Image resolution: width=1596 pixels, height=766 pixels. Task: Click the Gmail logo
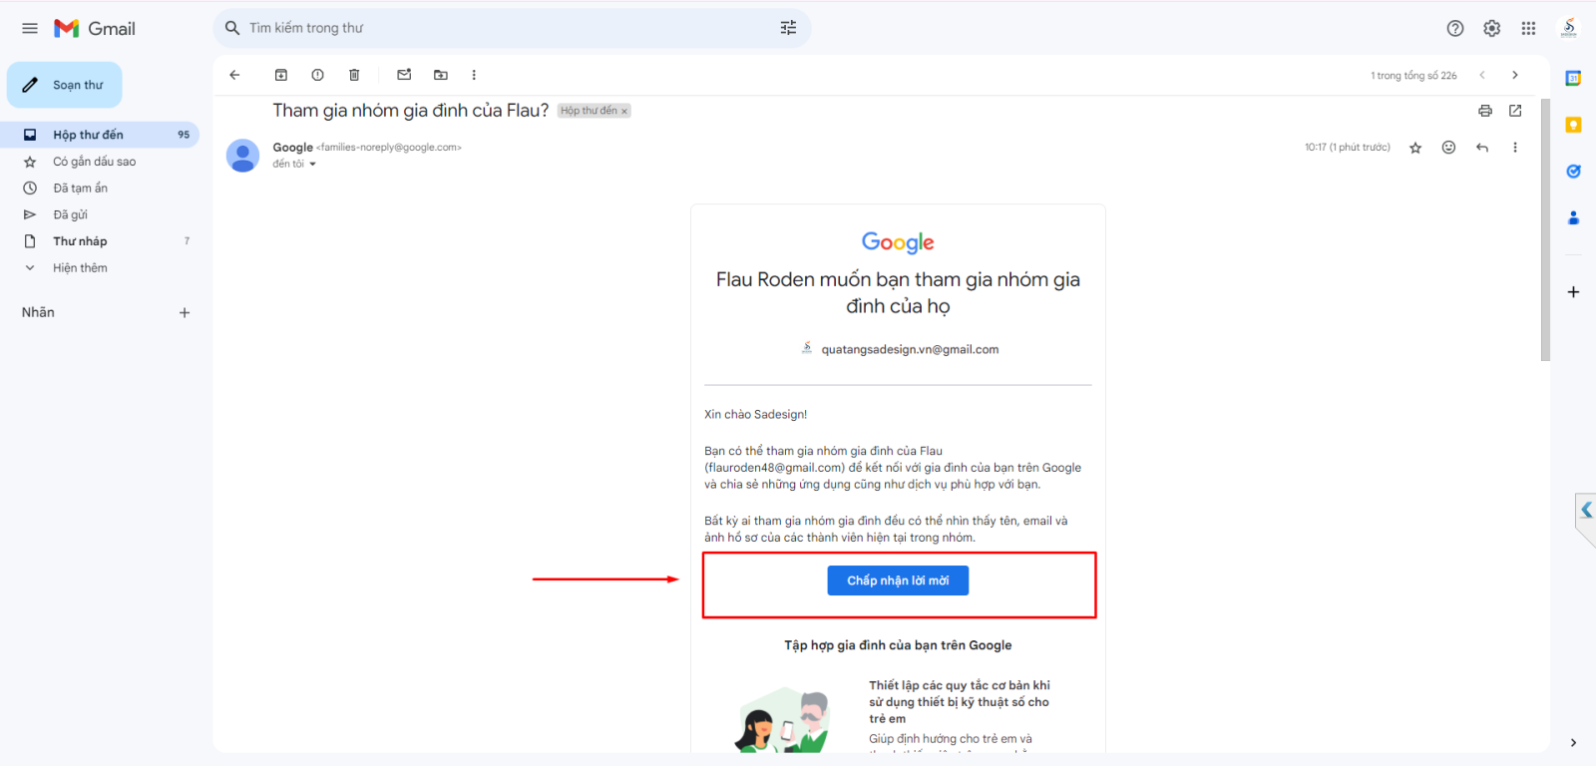[95, 28]
